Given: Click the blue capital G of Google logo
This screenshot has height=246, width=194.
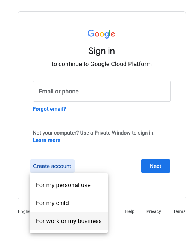Looking at the screenshot, I should click(91, 33).
